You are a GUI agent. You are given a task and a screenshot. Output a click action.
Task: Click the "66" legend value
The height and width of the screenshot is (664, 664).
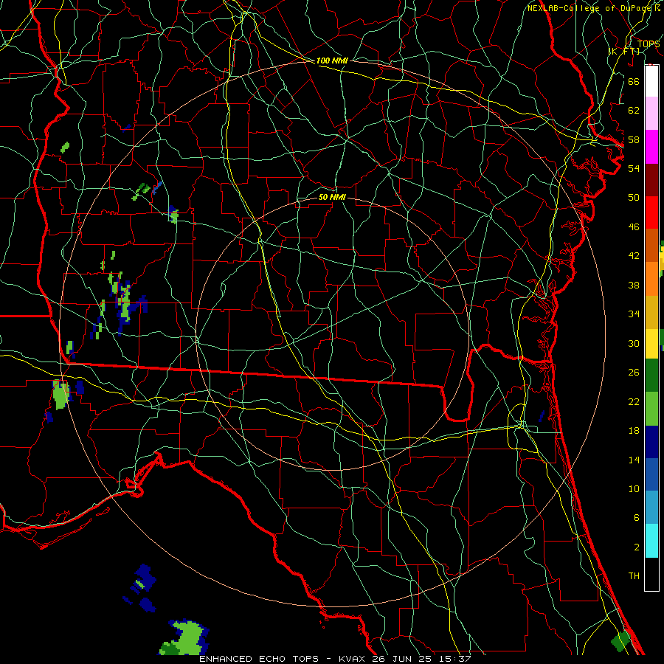coord(634,81)
